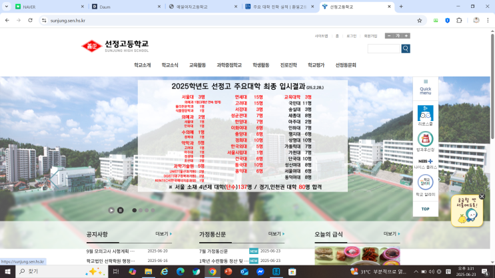Close the 서울에듀톡 chatbot popup
Viewport: 495px width, 278px height.
pos(482,196)
